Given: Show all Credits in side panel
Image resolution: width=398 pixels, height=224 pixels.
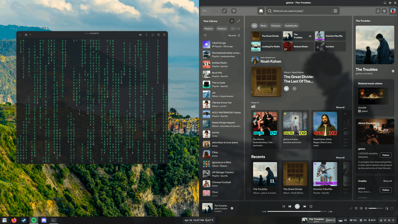Looking at the screenshot, I should click(x=387, y=181).
